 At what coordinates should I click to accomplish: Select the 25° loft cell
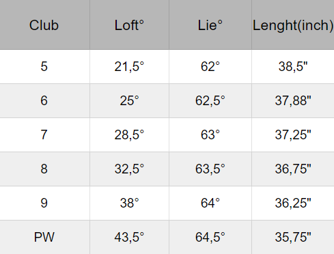pos(129,100)
